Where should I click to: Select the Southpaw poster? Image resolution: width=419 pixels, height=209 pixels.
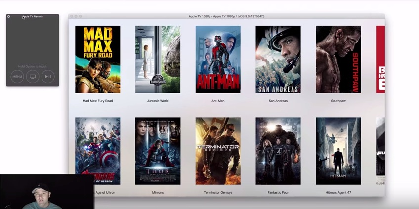point(338,59)
